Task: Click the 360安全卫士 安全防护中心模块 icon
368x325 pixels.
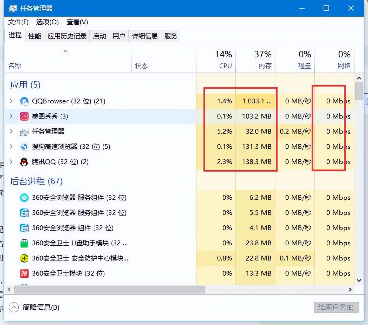Action: (24, 258)
